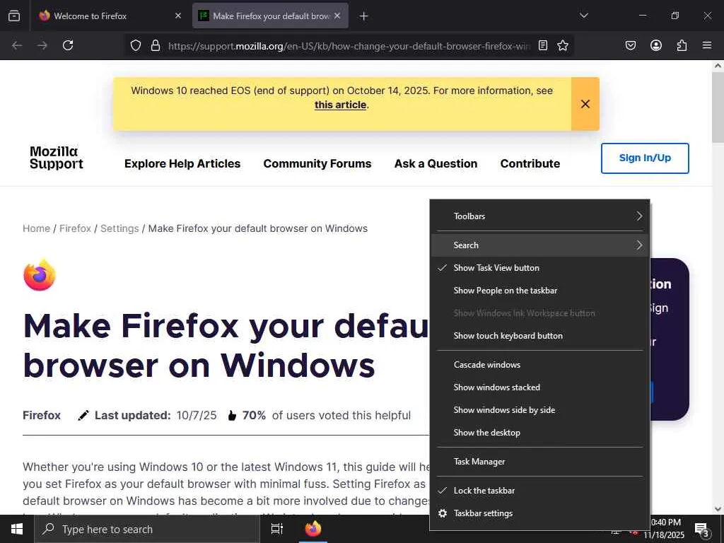Open the list all tabs dropdown arrow
Image resolution: width=724 pixels, height=543 pixels.
(x=583, y=16)
